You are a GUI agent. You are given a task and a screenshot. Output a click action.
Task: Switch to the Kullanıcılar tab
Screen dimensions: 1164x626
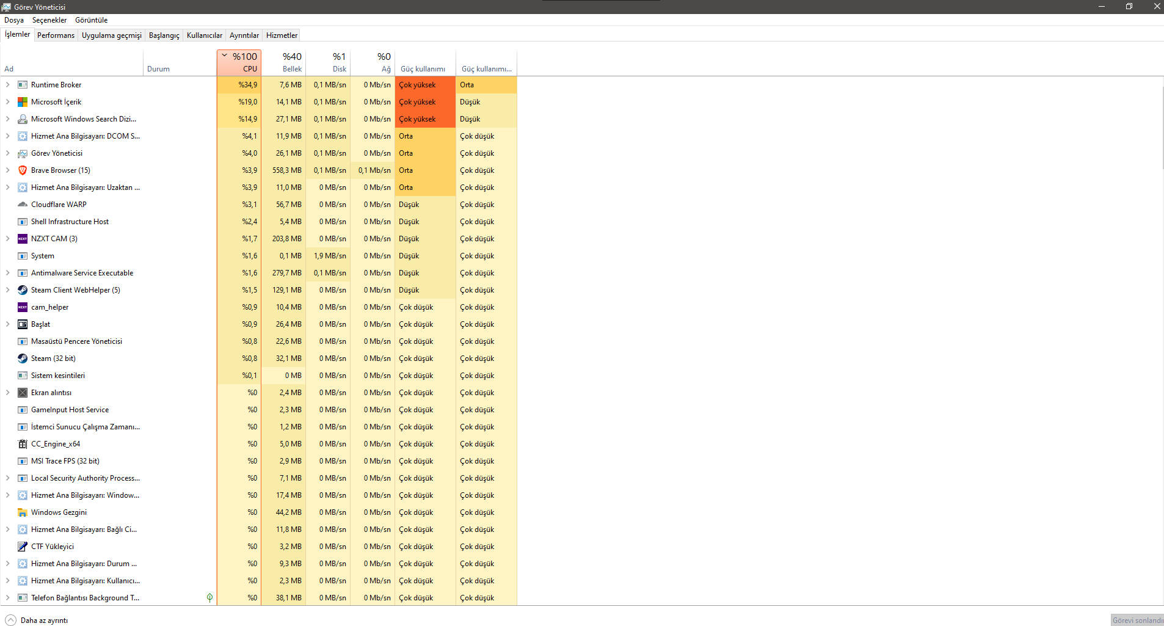pos(205,35)
